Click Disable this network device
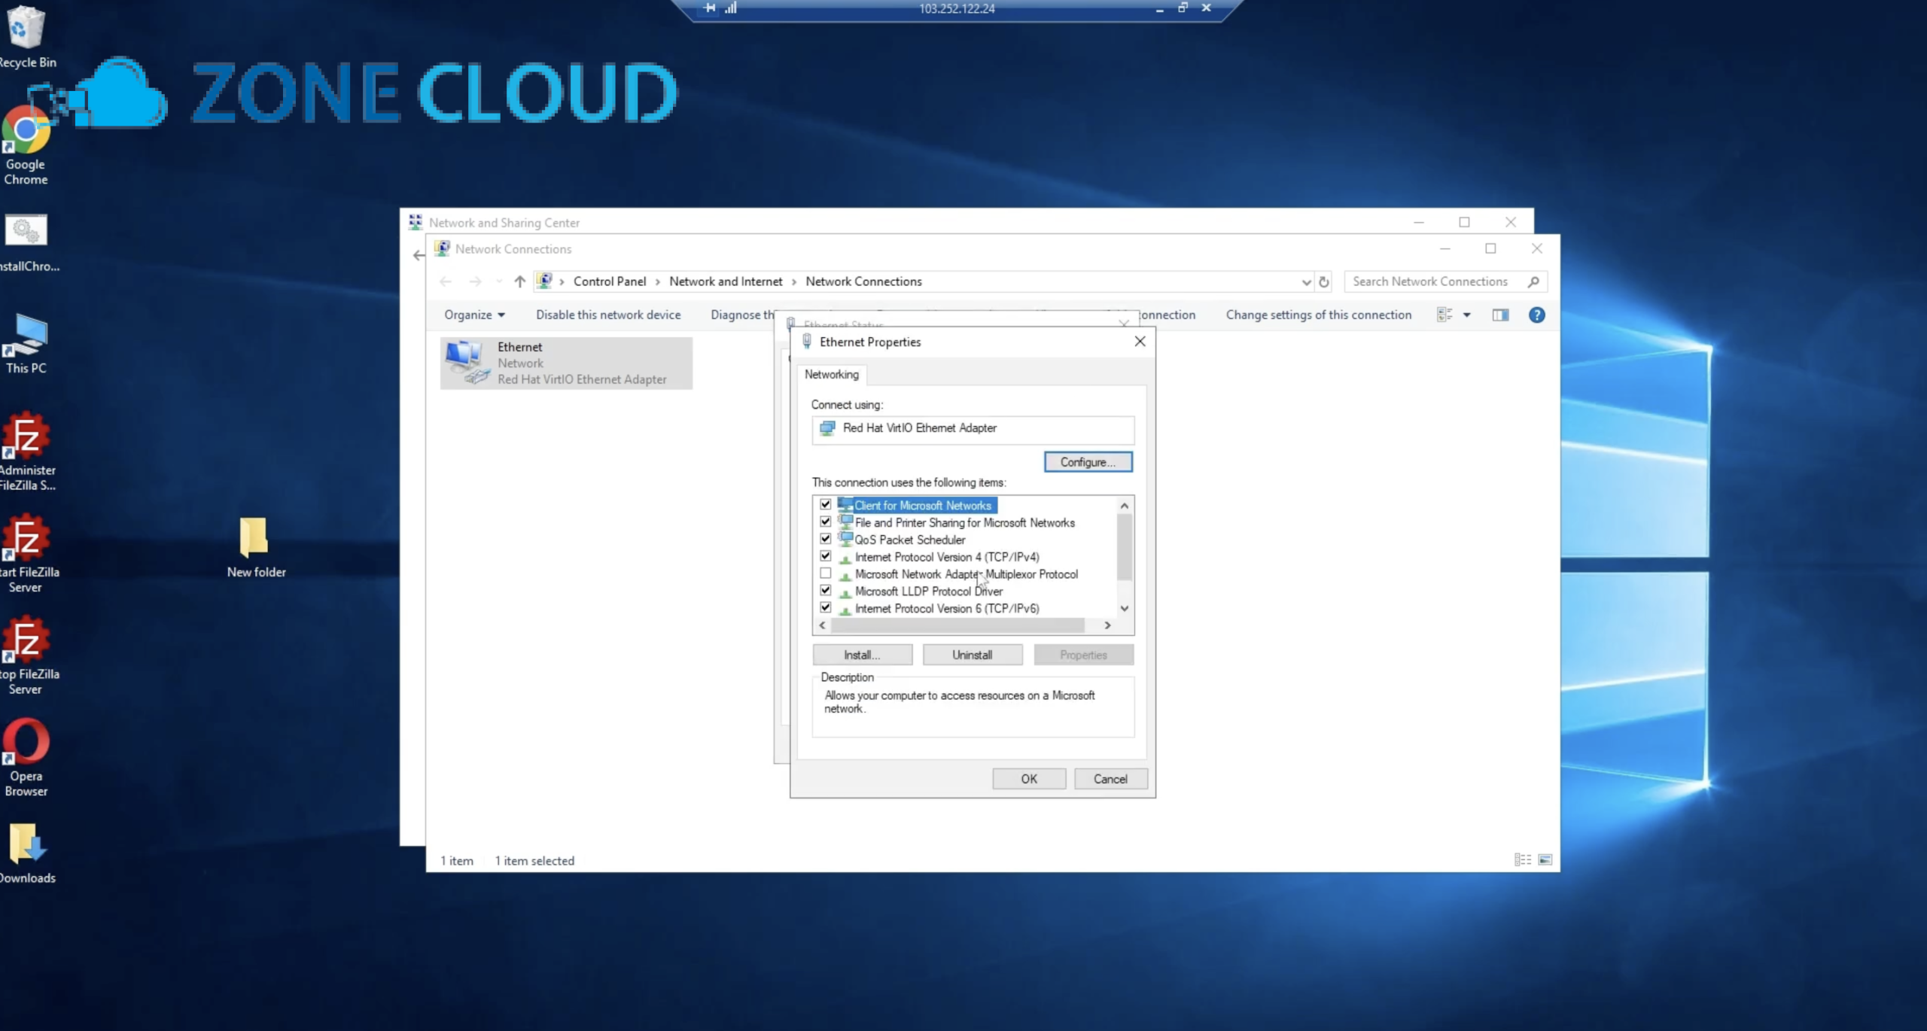Viewport: 1927px width, 1031px height. pyautogui.click(x=608, y=315)
